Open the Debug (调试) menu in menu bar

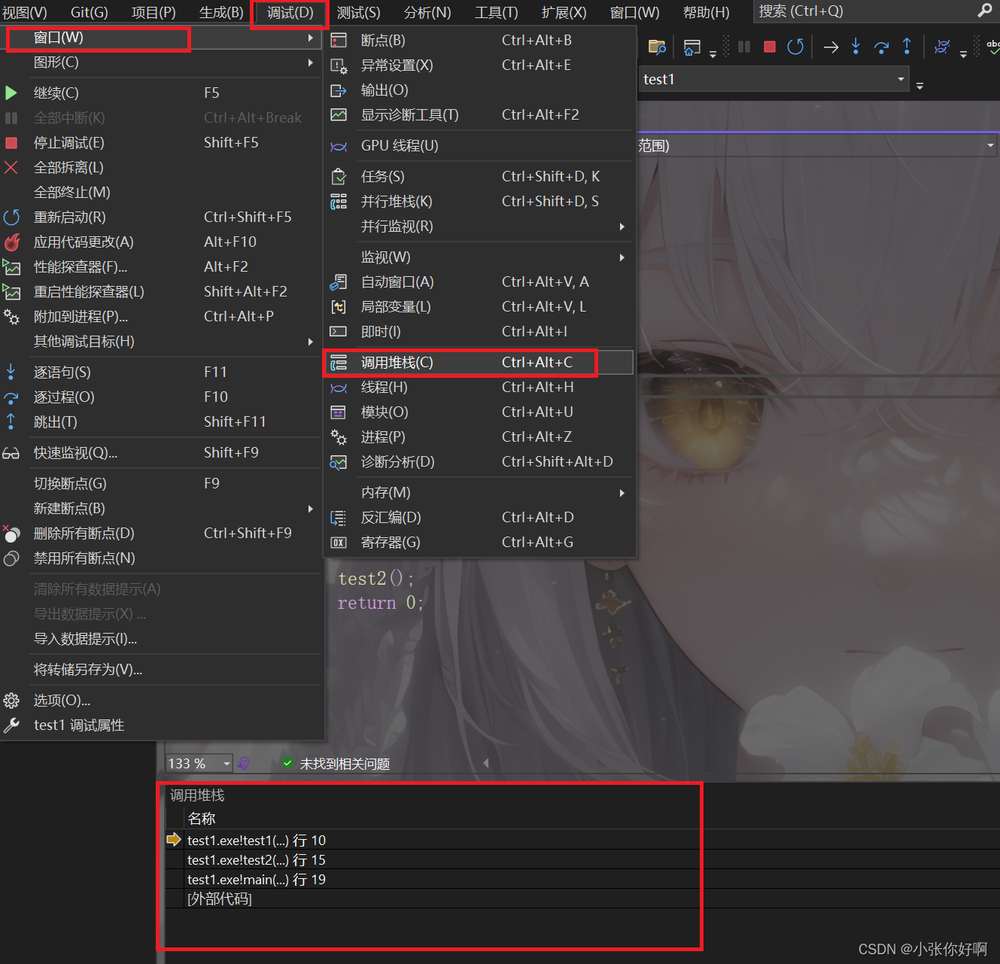coord(290,13)
